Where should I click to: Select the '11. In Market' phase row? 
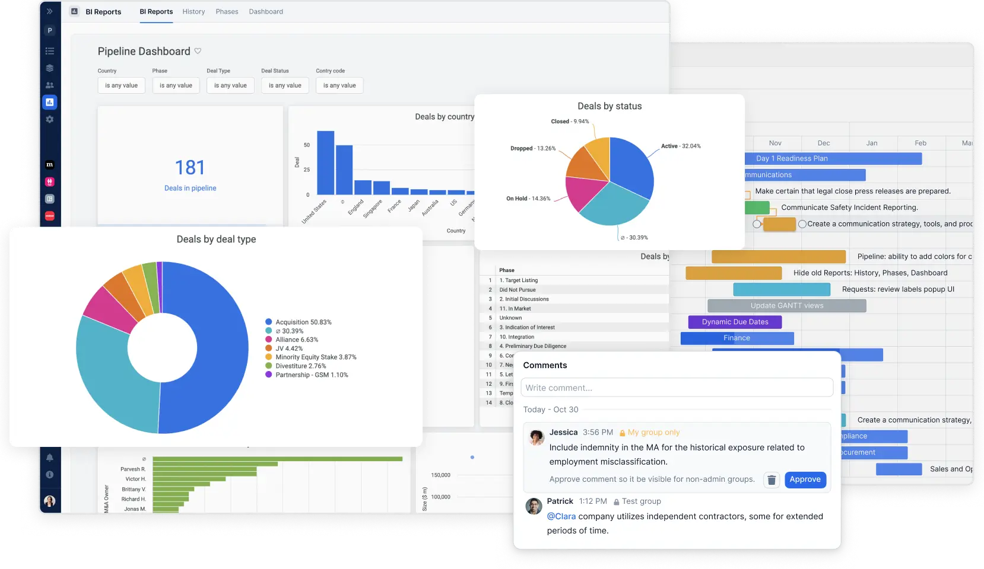coord(574,309)
